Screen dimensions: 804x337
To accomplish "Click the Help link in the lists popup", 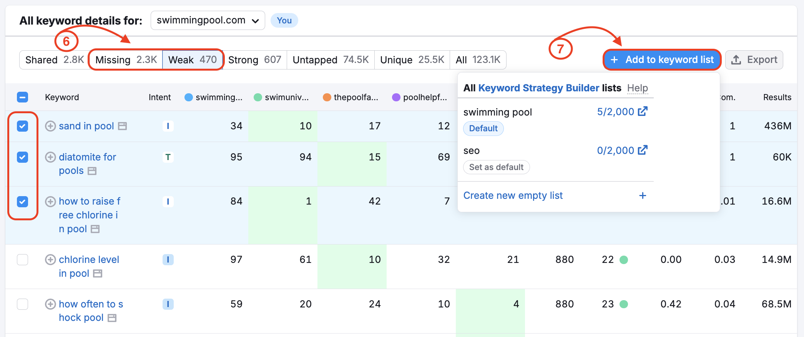I will (x=637, y=88).
